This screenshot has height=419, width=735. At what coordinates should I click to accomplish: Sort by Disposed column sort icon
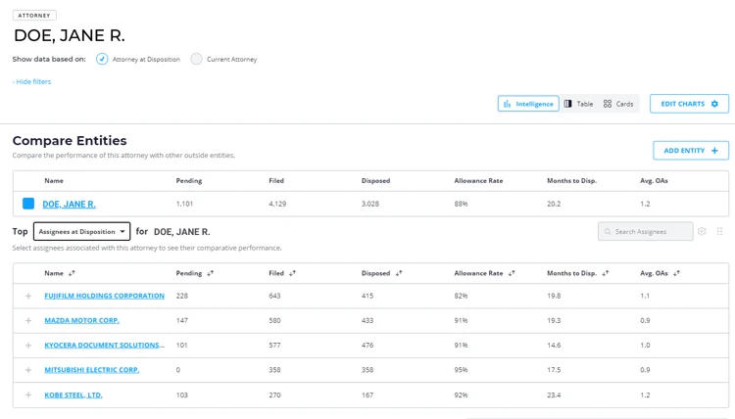pyautogui.click(x=399, y=273)
